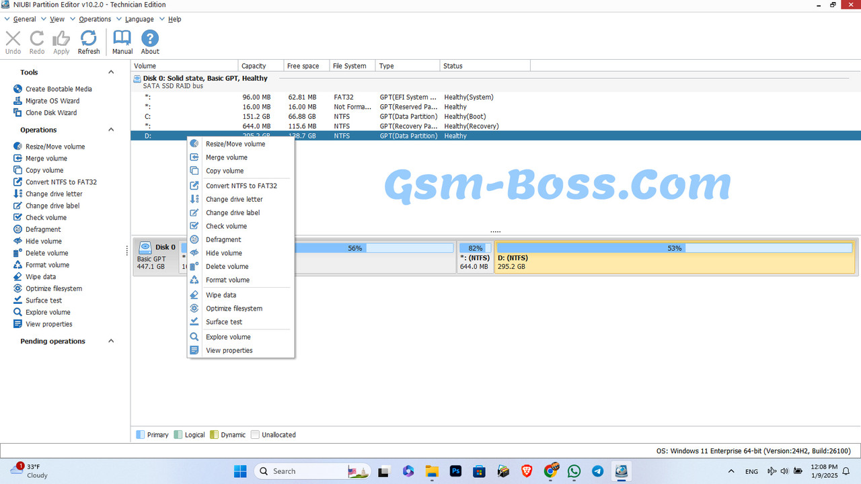Choose Format volume in the sidebar

[x=41, y=265]
